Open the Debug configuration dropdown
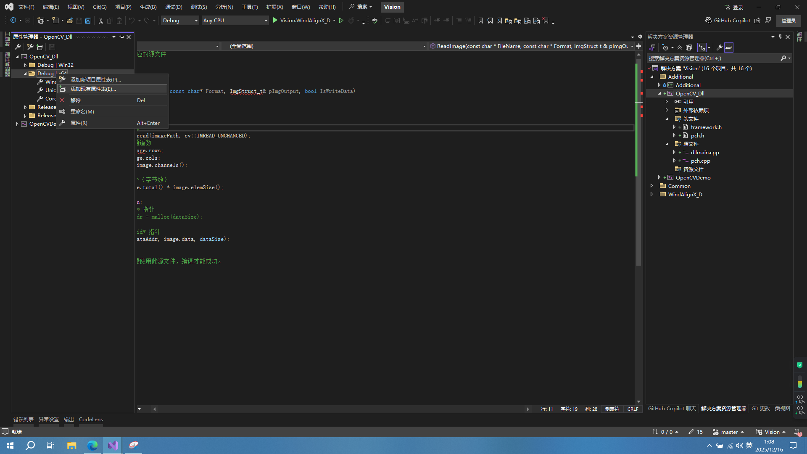 pyautogui.click(x=180, y=21)
